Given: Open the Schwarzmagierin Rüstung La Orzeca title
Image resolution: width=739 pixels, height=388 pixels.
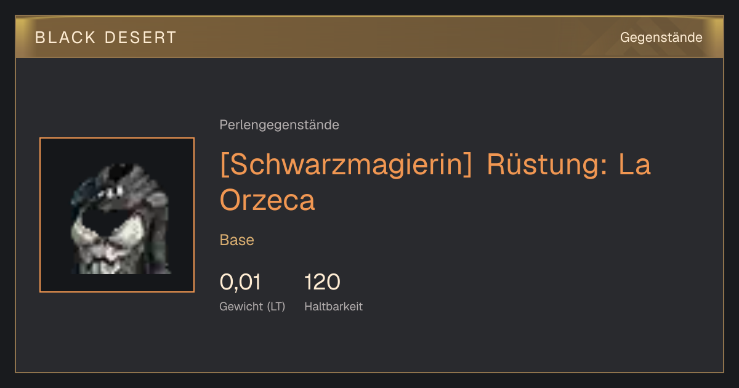Looking at the screenshot, I should (435, 182).
